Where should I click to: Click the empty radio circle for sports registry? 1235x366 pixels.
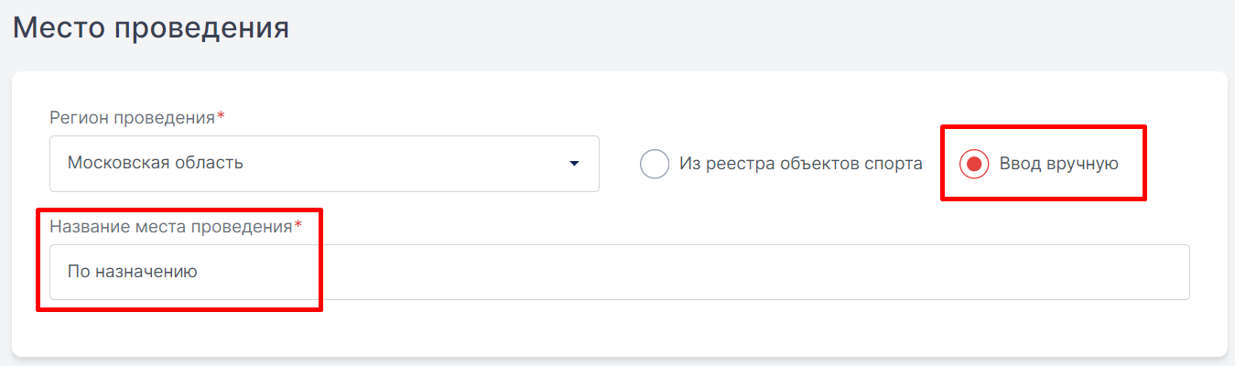point(655,165)
